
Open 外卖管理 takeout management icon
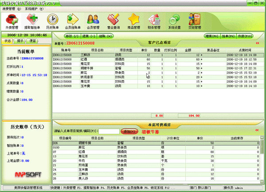[x=12, y=20]
